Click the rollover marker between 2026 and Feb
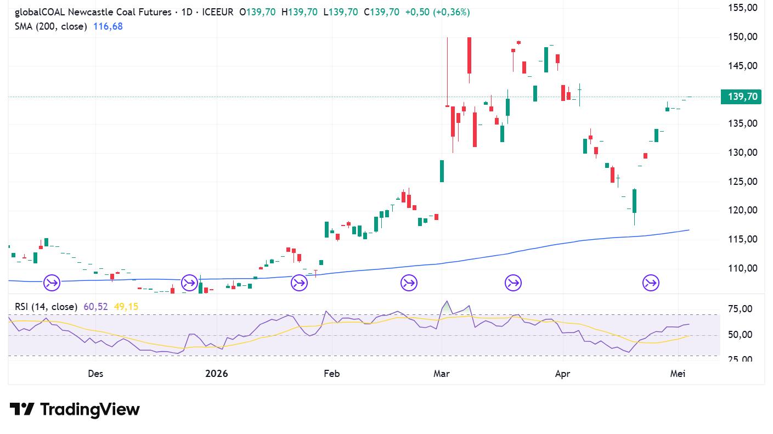Screen dimensions: 773x434 [299, 283]
